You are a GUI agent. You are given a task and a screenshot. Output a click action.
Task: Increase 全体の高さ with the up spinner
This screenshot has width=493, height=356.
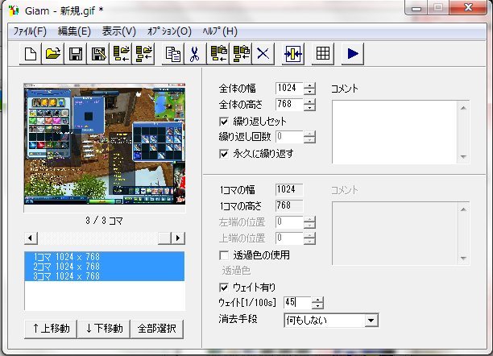pos(309,101)
